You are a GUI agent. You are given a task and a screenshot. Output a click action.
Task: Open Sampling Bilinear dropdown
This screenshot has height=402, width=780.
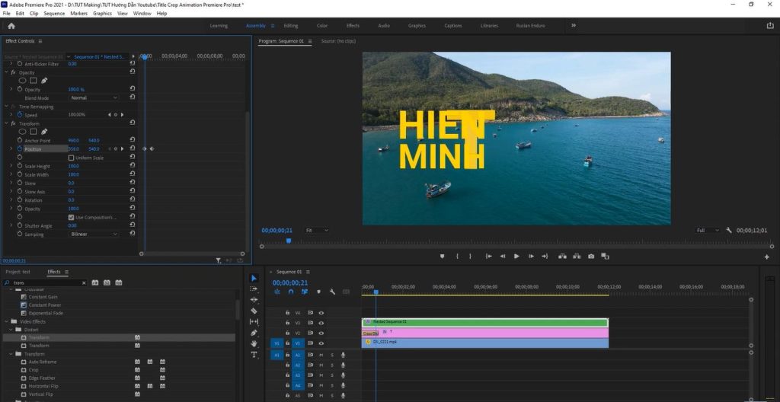coord(94,234)
